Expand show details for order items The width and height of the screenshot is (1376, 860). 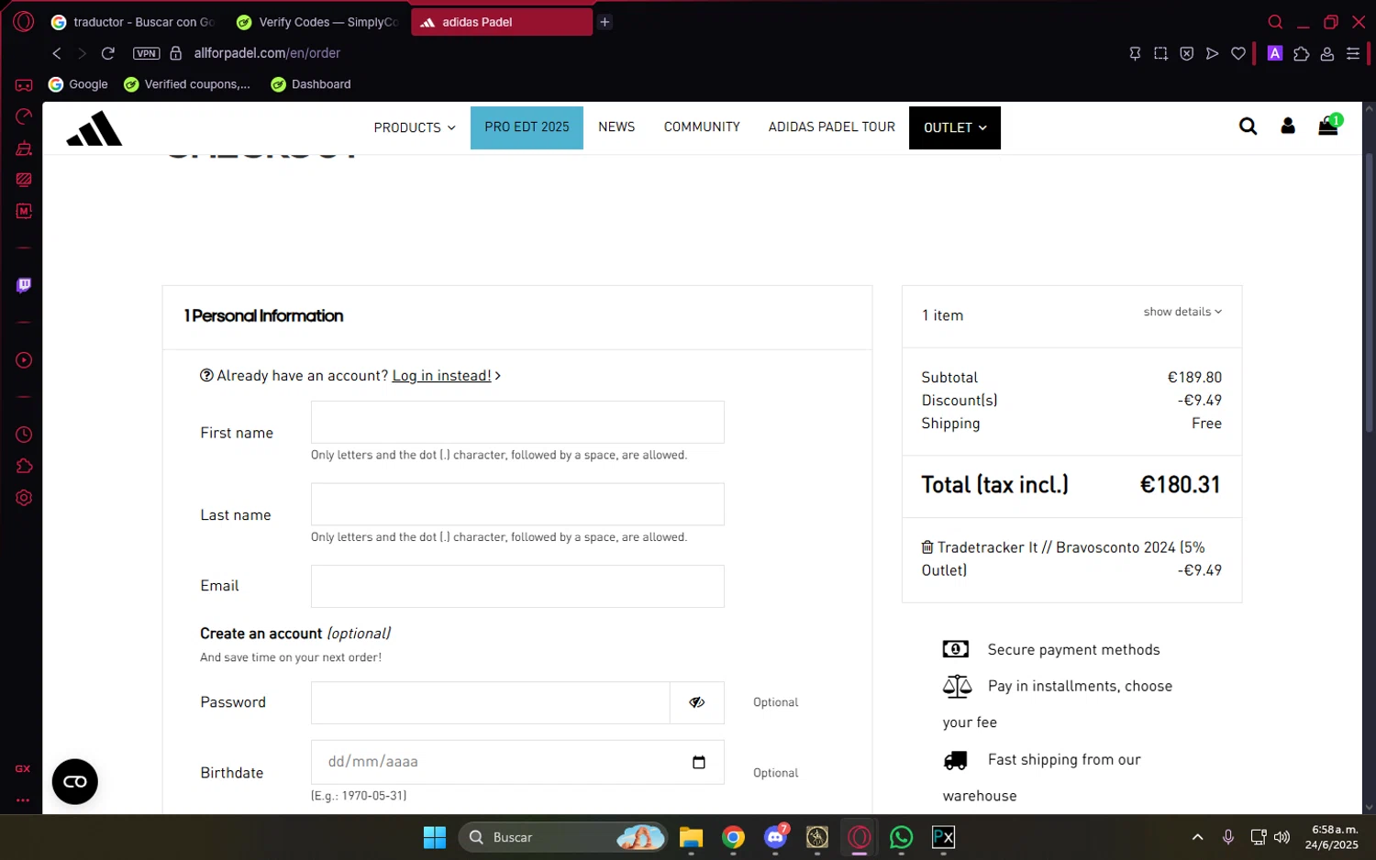coord(1182,312)
